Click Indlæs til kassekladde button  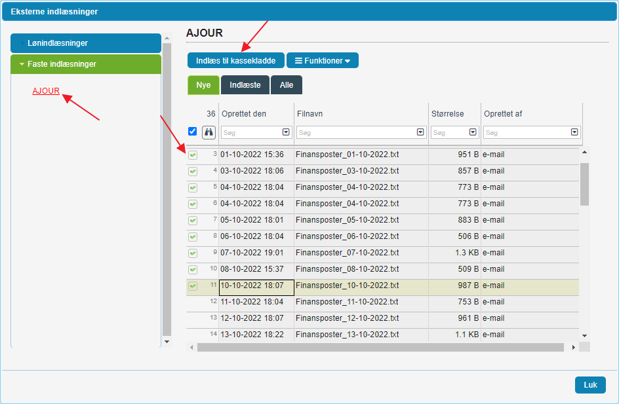[235, 60]
